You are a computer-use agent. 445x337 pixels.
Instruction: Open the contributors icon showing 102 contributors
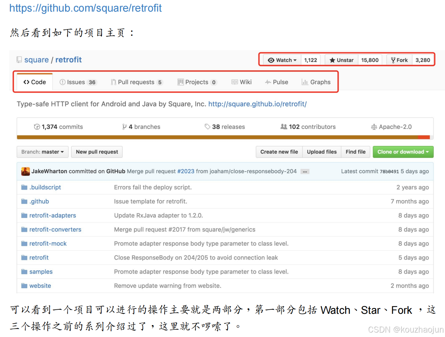tap(284, 127)
